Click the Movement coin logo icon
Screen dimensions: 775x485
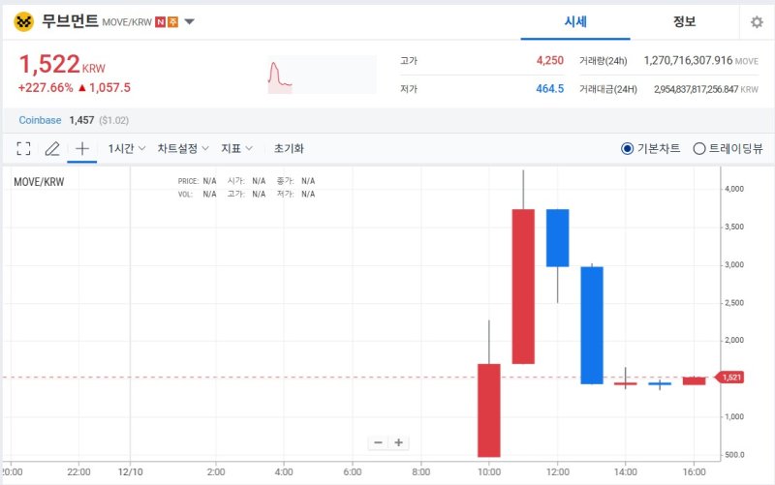[23, 21]
